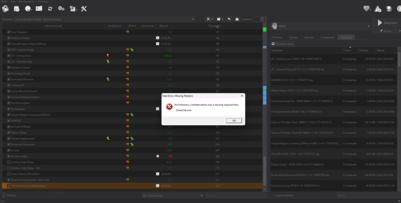Click the Обновить окно refresh button

point(282,44)
